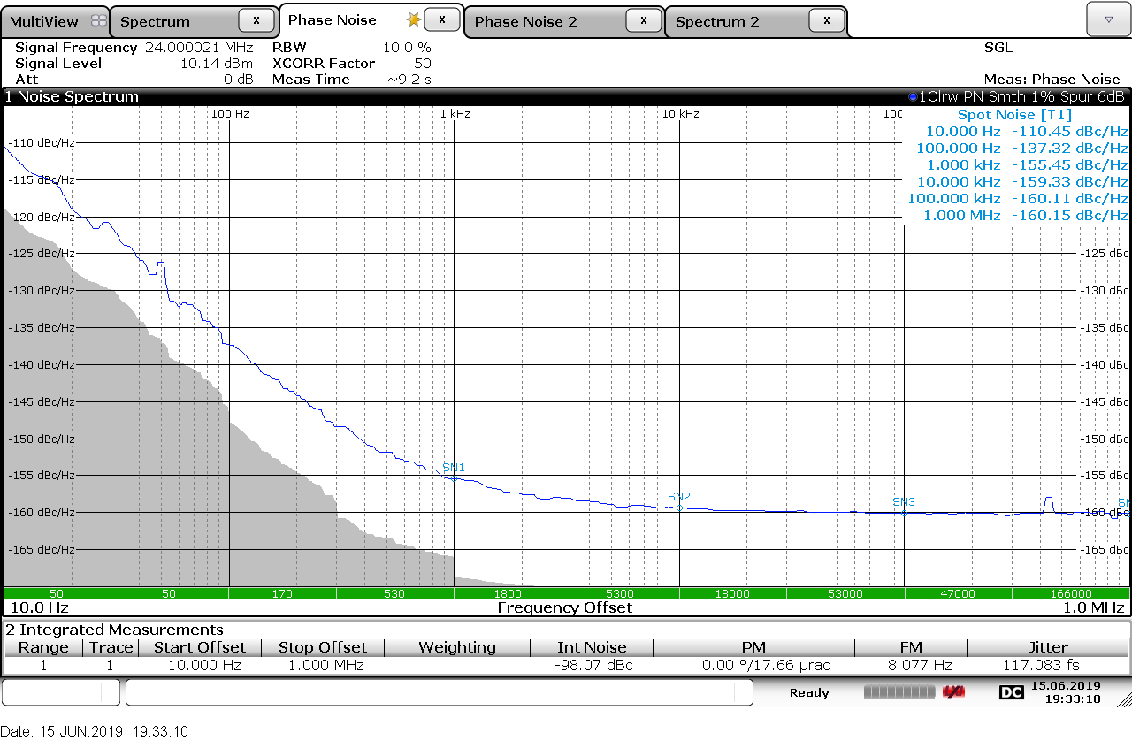Select the 1 Noise Spectrum window title

coord(73,97)
